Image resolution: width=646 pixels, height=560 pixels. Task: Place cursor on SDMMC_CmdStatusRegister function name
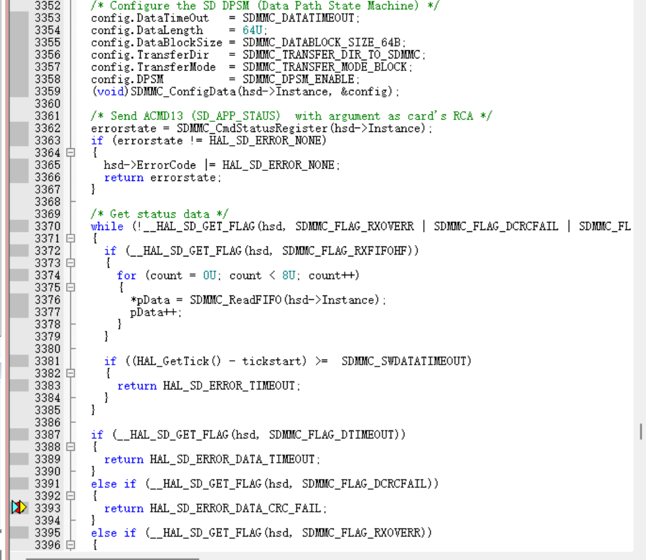tap(252, 128)
